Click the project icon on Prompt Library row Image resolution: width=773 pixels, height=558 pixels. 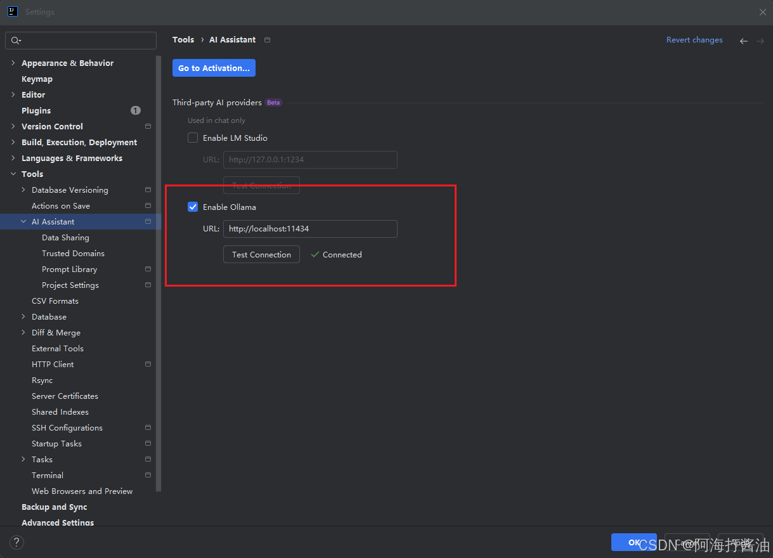(x=148, y=269)
